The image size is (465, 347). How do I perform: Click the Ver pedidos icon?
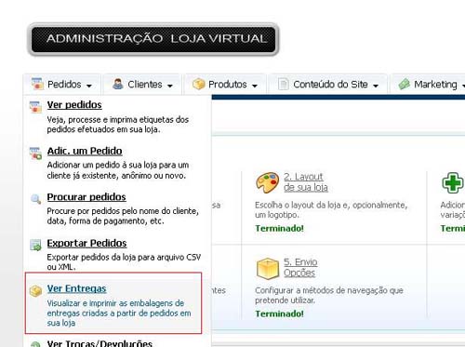point(35,107)
